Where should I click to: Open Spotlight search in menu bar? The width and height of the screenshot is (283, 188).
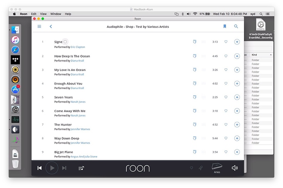(x=261, y=14)
